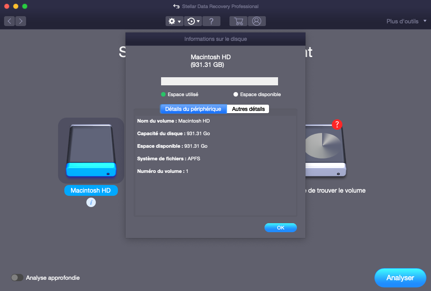Open the user account icon

[x=257, y=21]
